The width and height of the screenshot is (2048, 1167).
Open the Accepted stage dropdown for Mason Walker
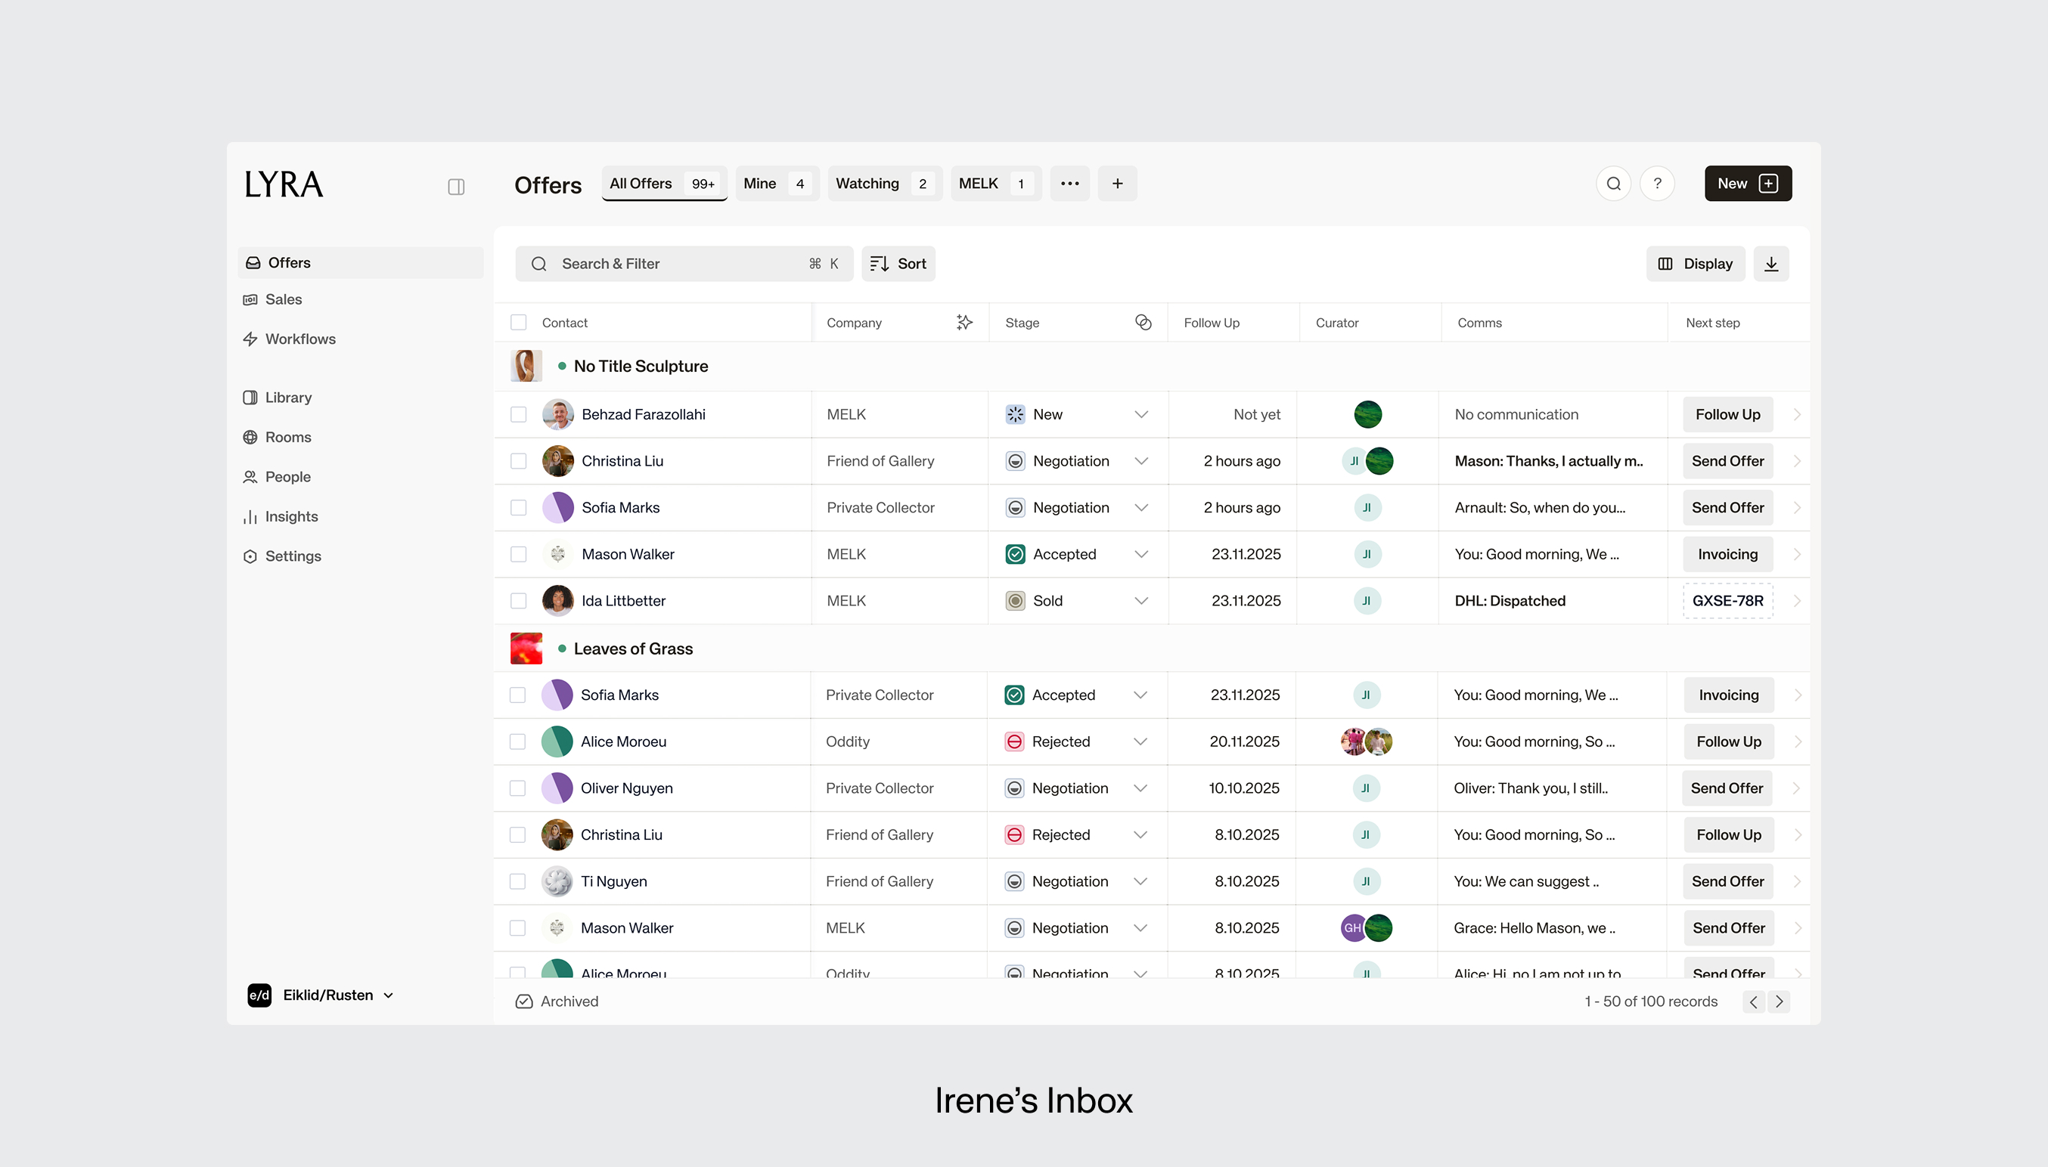pos(1141,554)
